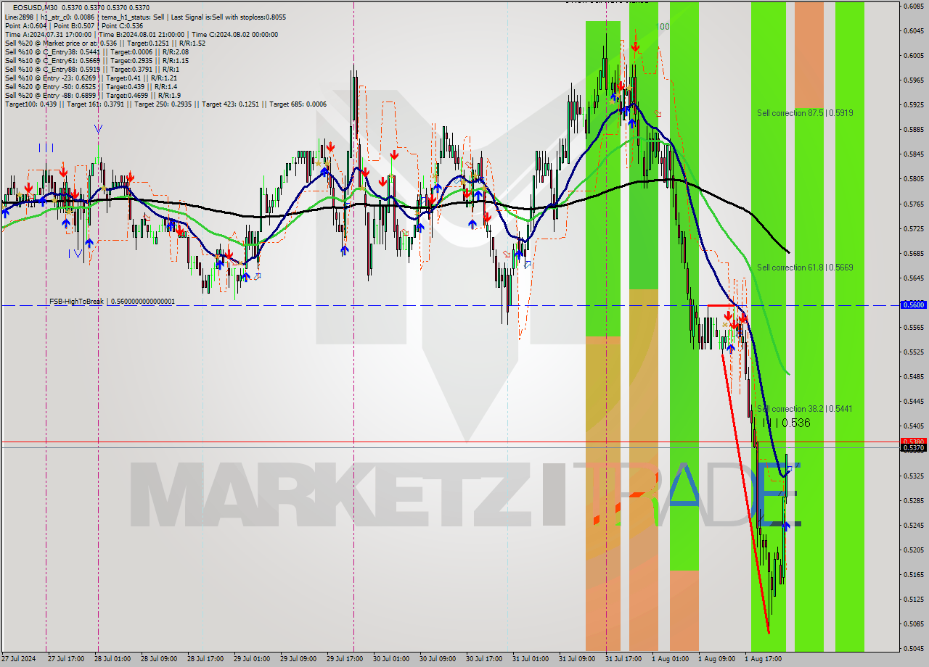Click the 0.5285 price axis value
The height and width of the screenshot is (667, 929).
(914, 500)
